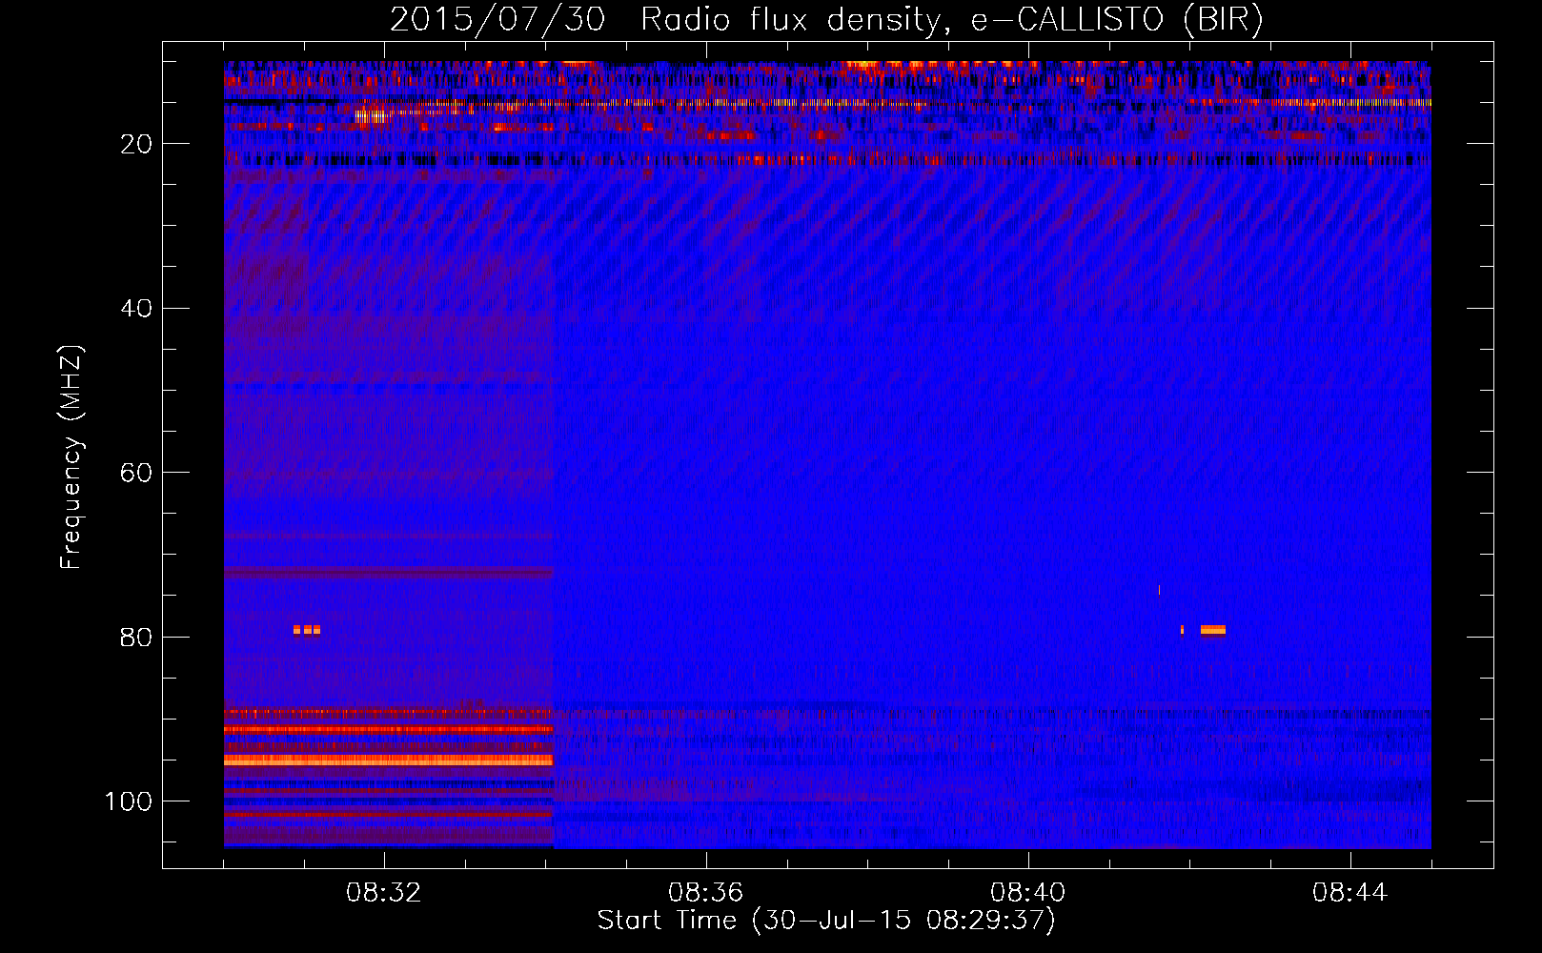Click the orange burst bar near 80 MHz at 08:42
The width and height of the screenshot is (1542, 953).
tap(1213, 630)
